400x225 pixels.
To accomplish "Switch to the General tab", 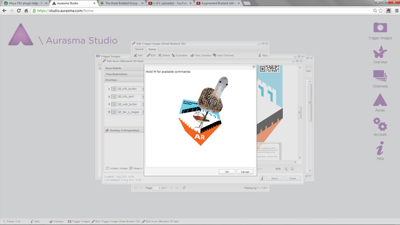I will click(139, 49).
